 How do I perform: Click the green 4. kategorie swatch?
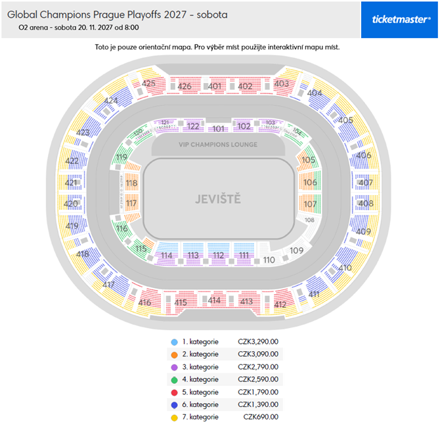tap(174, 379)
